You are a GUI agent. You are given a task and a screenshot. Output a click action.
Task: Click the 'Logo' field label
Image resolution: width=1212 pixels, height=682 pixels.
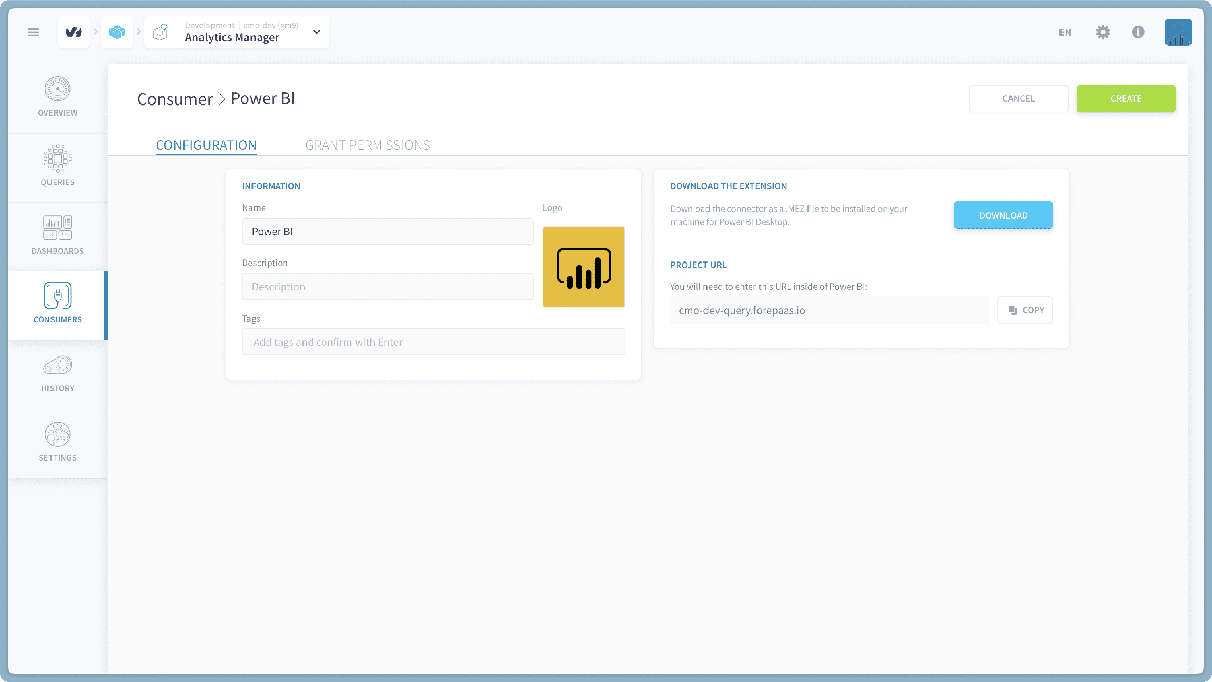tap(552, 208)
